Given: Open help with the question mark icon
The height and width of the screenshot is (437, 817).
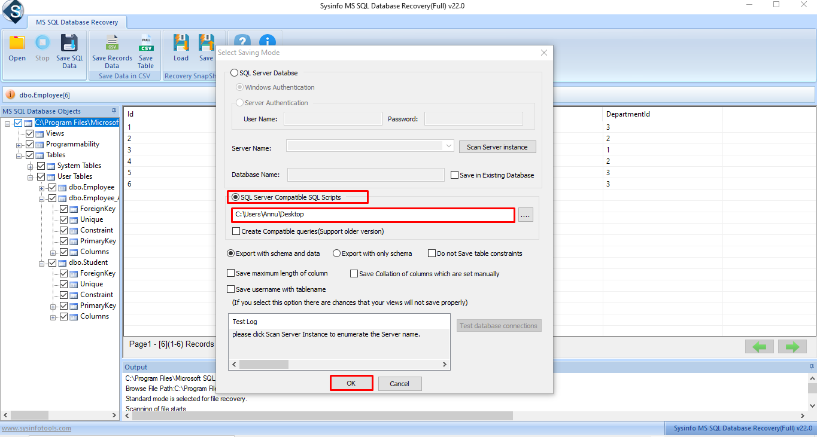Looking at the screenshot, I should point(242,41).
